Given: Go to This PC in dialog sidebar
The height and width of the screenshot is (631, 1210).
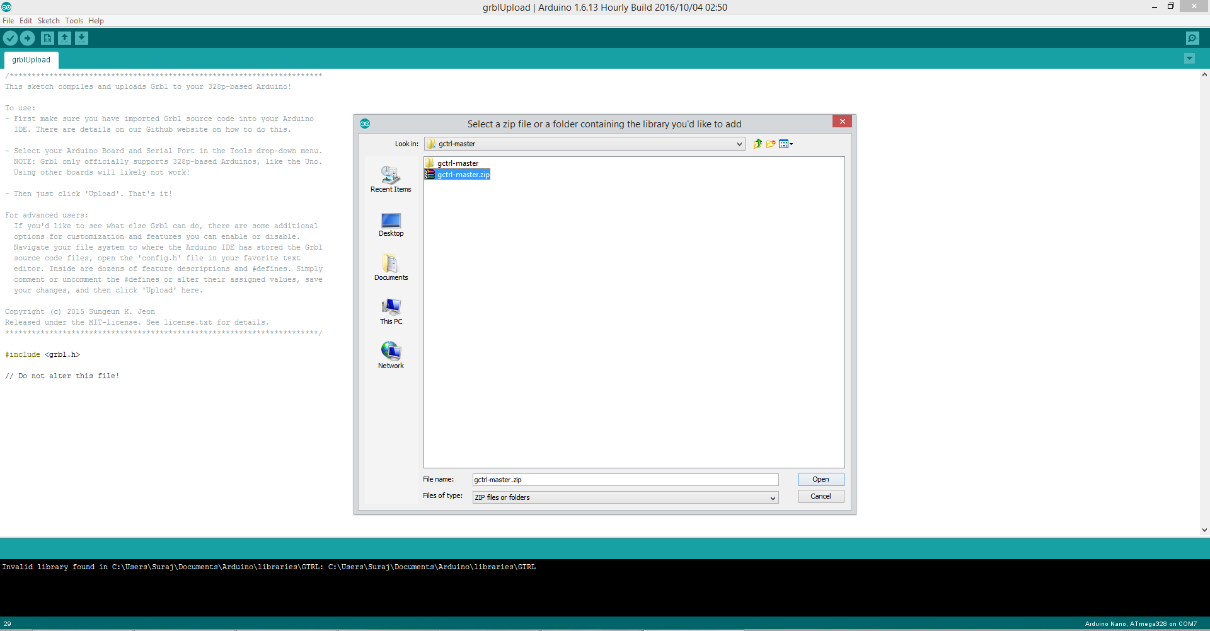Looking at the screenshot, I should click(x=391, y=312).
